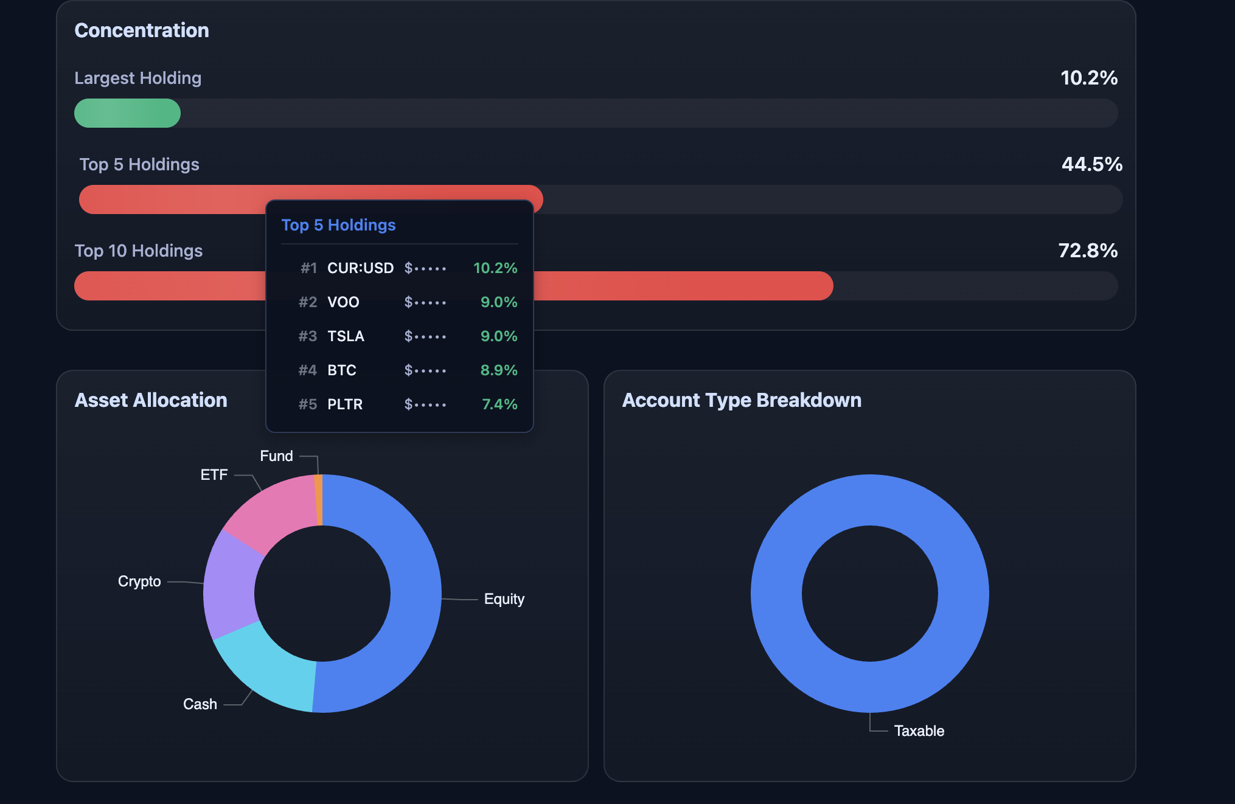The width and height of the screenshot is (1235, 804).
Task: Click the 10.2% value for Largest Holding
Action: click(1088, 77)
